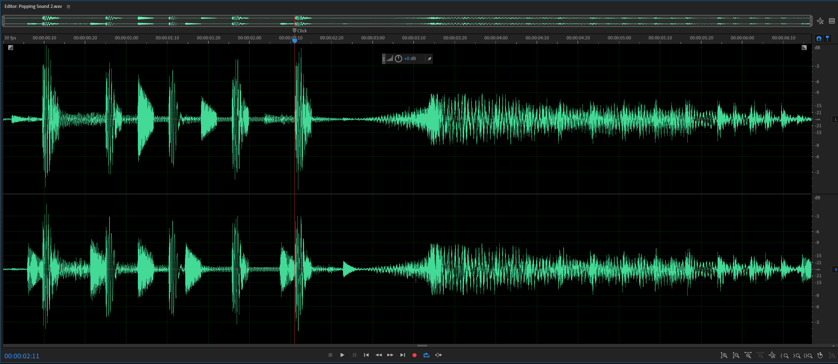Viewport: 838px width, 364px height.
Task: Click the Play button in transport
Action: (342, 355)
